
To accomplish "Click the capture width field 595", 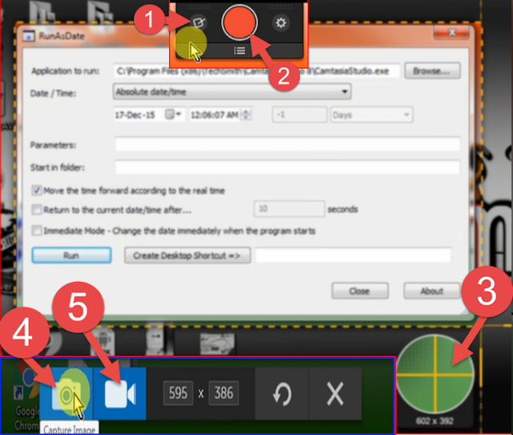I will [x=178, y=393].
